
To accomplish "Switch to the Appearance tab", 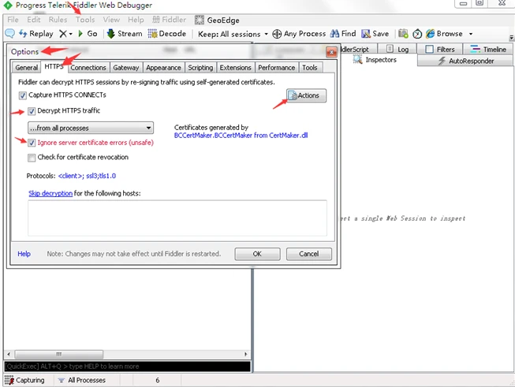I will tap(163, 68).
